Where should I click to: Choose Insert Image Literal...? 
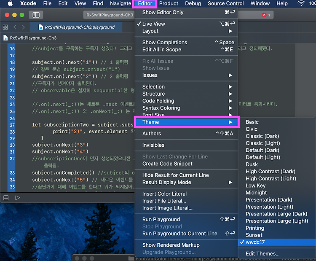pyautogui.click(x=186, y=208)
